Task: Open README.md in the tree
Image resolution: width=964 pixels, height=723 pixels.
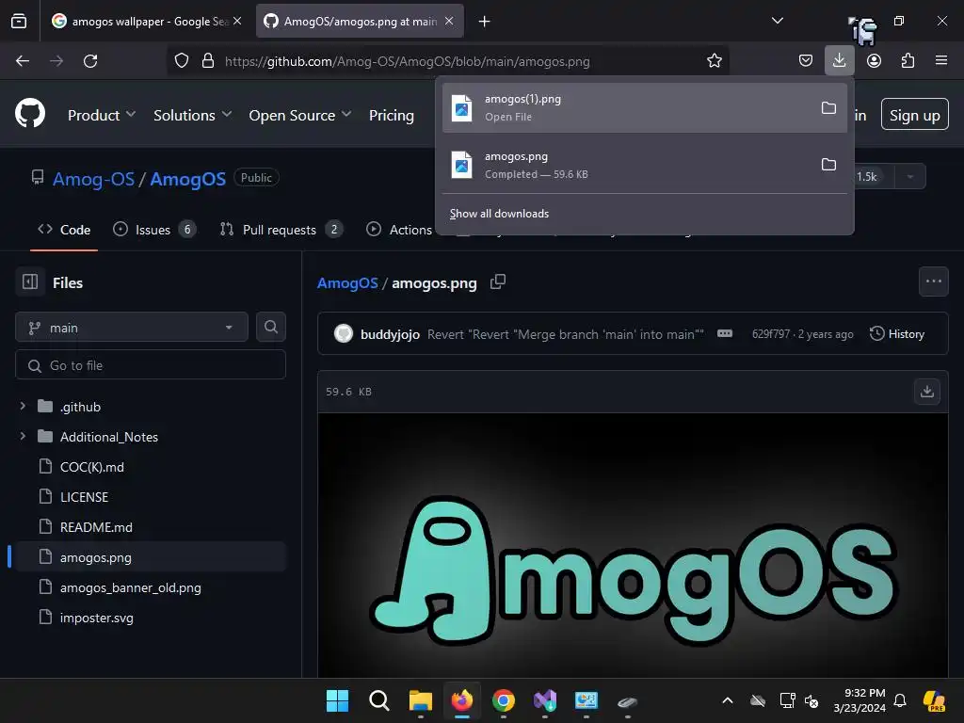Action: pyautogui.click(x=96, y=527)
